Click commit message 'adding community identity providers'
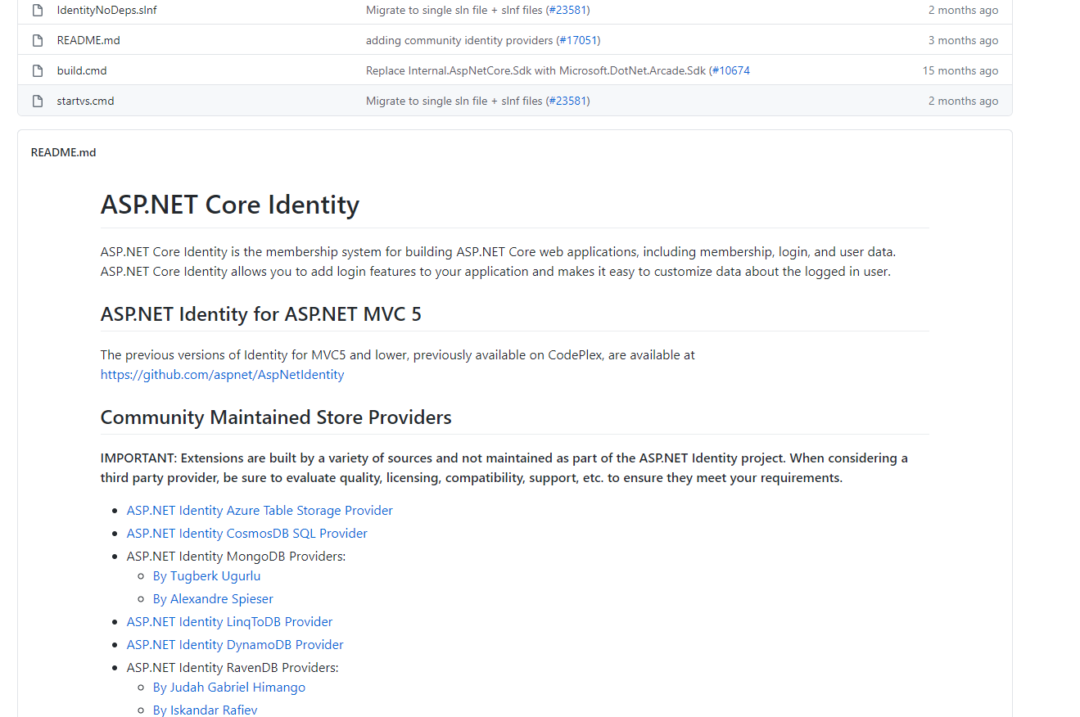Viewport: 1080px width, 717px height. (x=459, y=40)
